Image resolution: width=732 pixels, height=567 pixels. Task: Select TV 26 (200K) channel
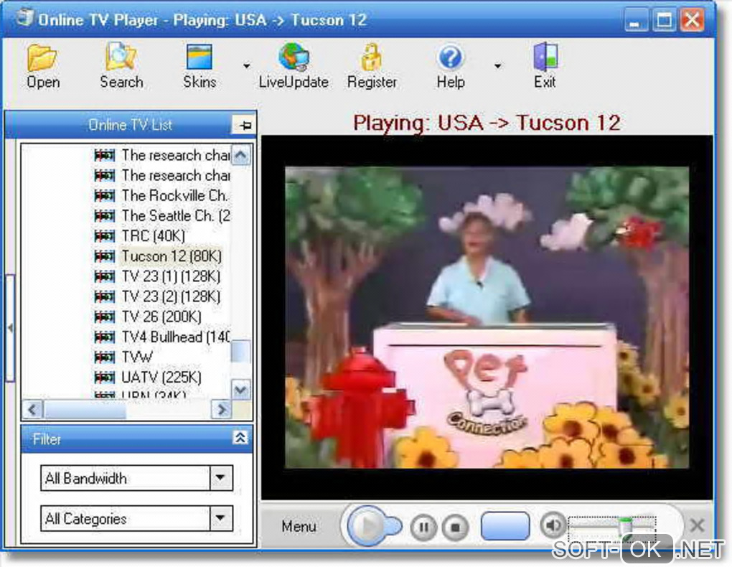point(161,317)
